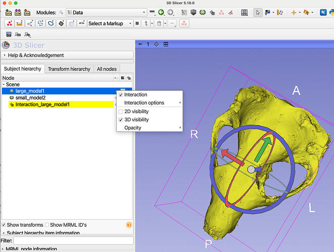334x252 pixels.
Task: Click the Load Data toolbar icon
Action: (x=9, y=12)
